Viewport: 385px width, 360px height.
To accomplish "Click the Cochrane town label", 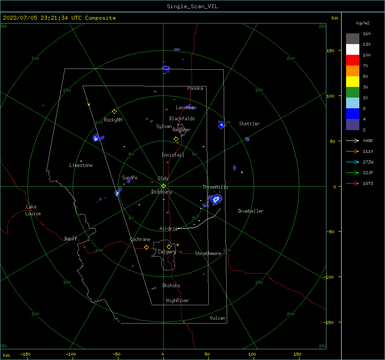I will (140, 239).
